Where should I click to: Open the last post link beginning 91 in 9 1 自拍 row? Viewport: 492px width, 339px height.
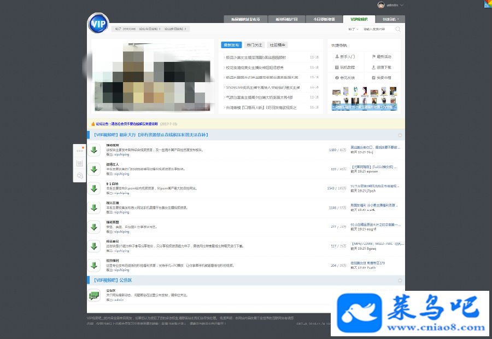(374, 186)
